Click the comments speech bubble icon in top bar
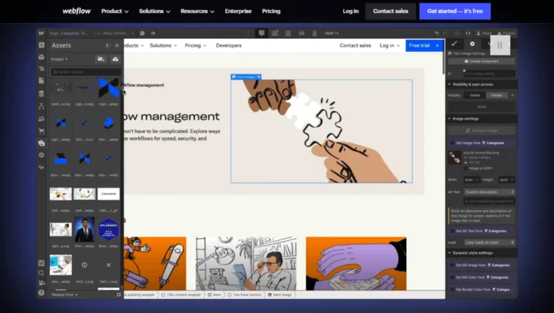 pyautogui.click(x=142, y=33)
